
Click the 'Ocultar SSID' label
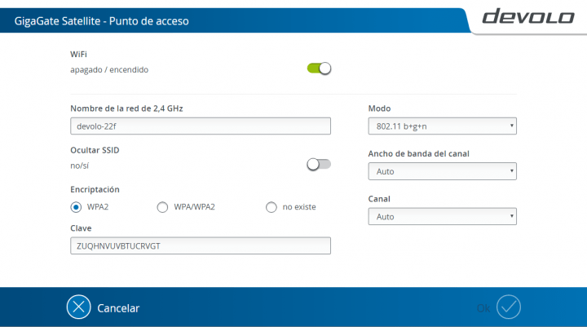coord(95,150)
